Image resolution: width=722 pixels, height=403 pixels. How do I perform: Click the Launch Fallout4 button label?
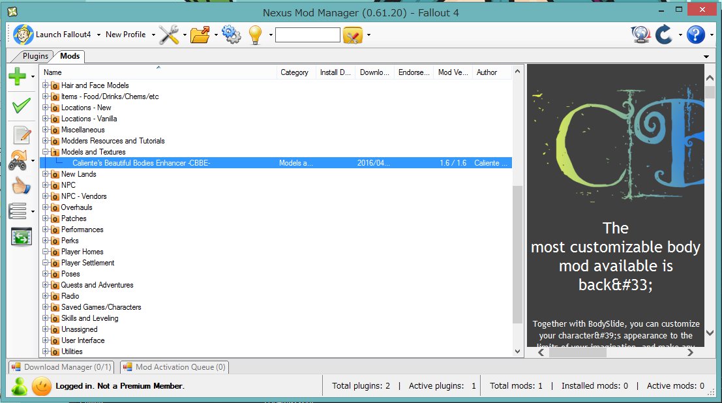pos(63,35)
